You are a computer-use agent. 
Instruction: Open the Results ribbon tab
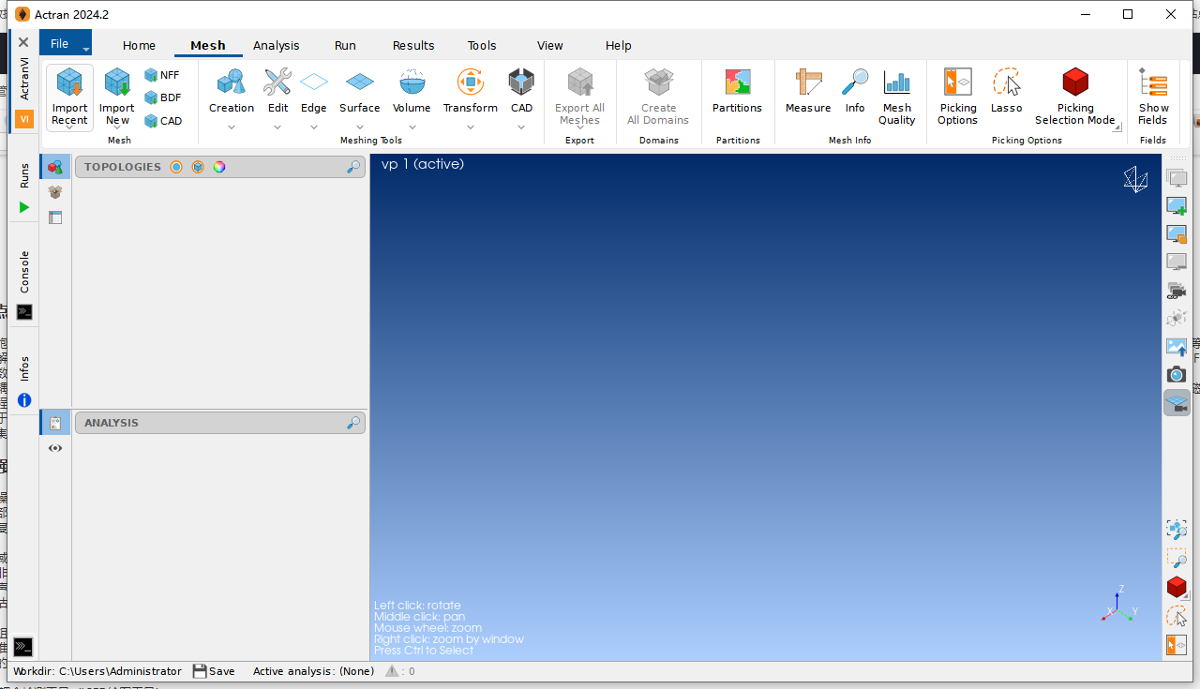pyautogui.click(x=413, y=45)
